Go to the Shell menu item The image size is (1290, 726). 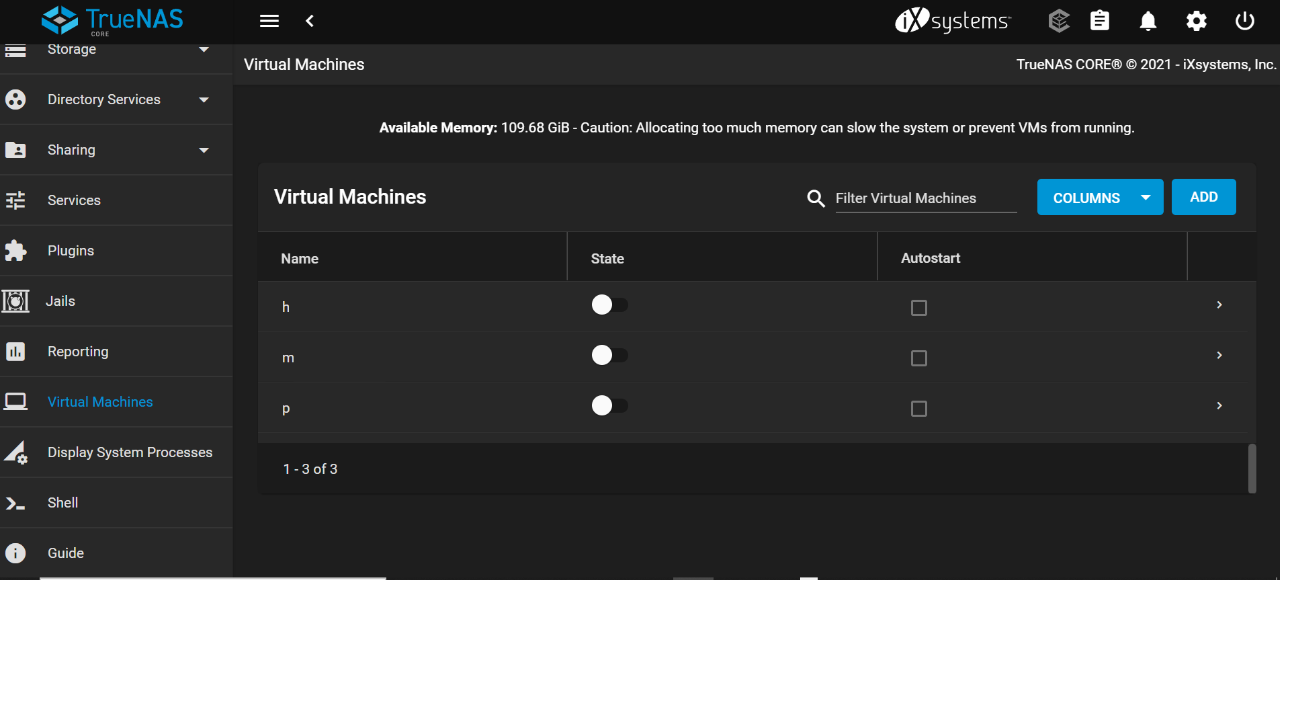point(62,503)
